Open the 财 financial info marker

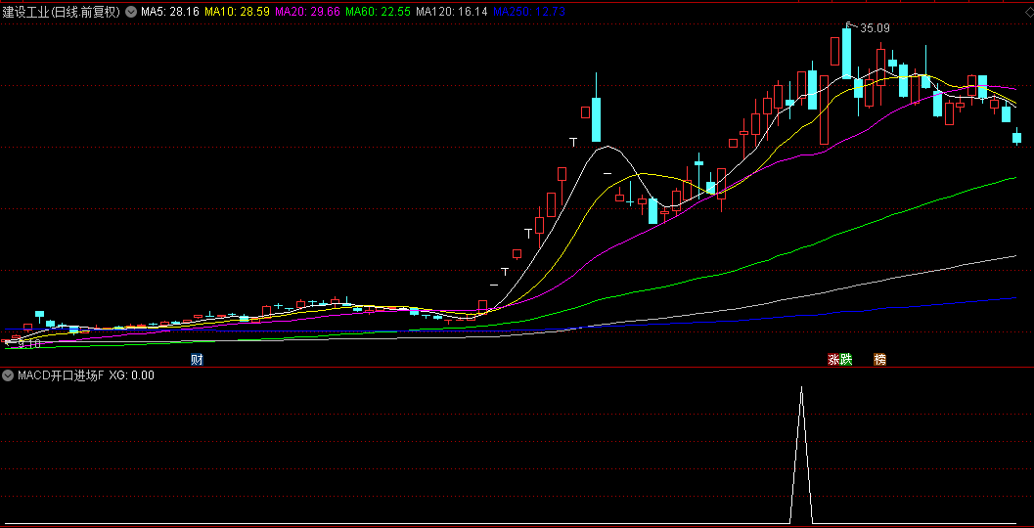point(197,359)
